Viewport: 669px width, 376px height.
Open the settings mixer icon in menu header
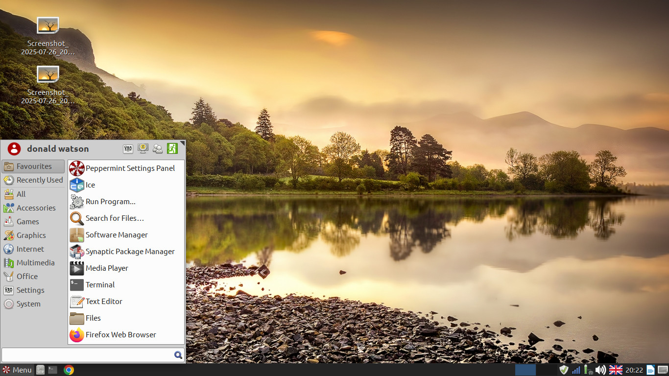click(x=128, y=148)
